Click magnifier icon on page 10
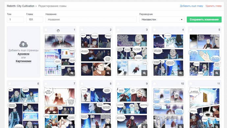 (181, 126)
